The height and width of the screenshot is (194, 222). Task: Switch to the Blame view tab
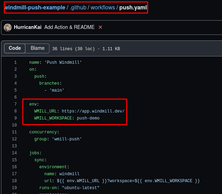coord(38,48)
